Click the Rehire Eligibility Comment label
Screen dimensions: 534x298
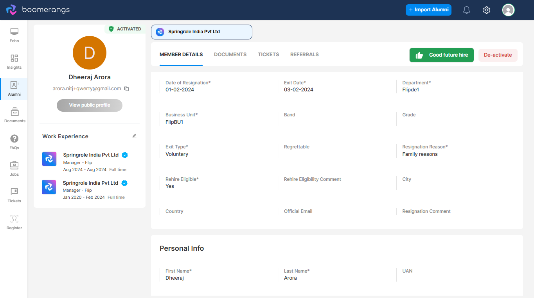coord(313,179)
